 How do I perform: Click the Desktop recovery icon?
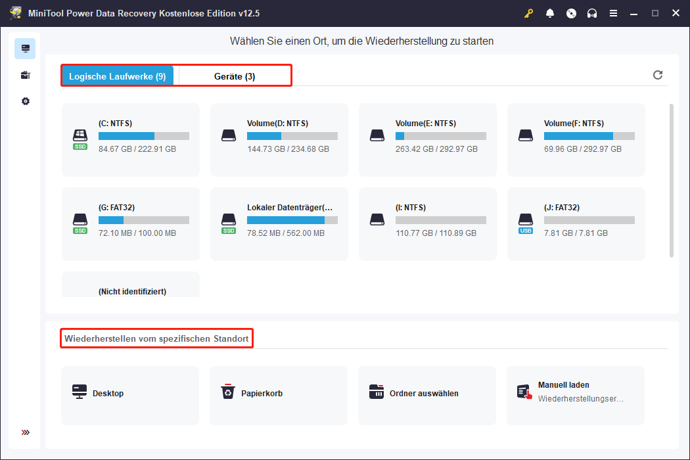(x=80, y=392)
